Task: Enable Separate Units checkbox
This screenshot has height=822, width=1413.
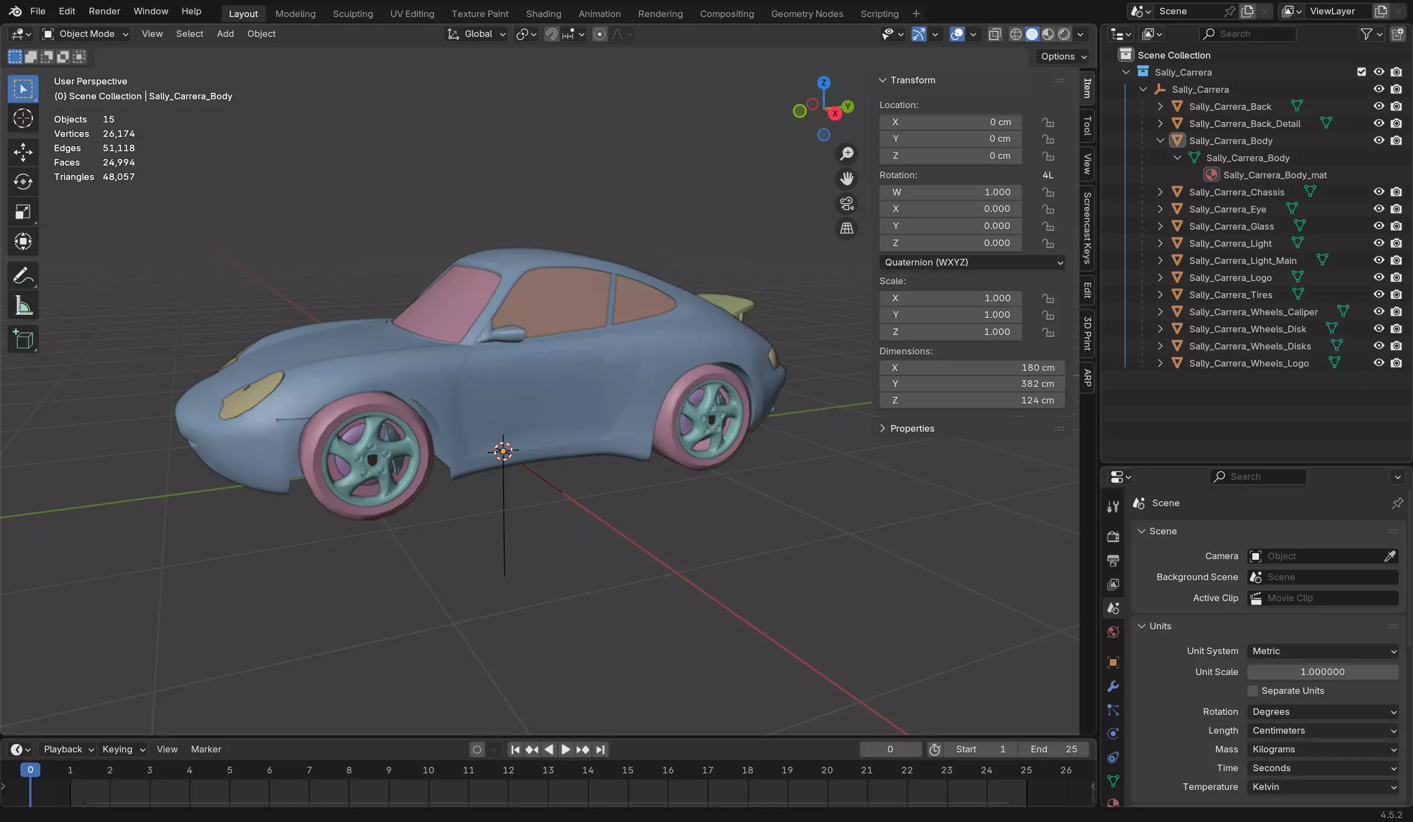Action: [1253, 691]
